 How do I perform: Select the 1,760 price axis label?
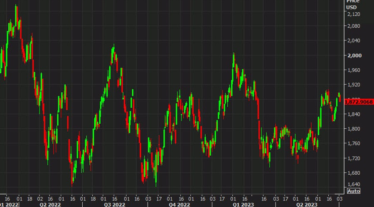point(354,144)
